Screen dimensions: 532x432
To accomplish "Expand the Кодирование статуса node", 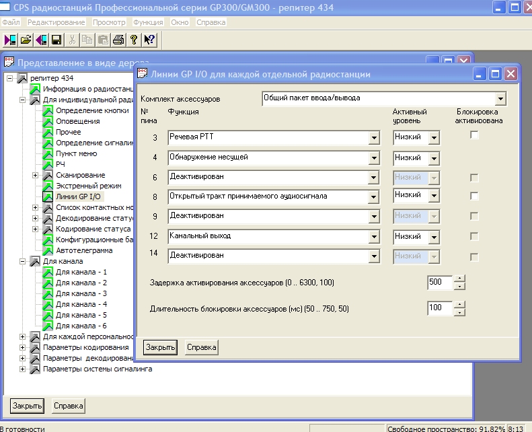I will (35, 229).
